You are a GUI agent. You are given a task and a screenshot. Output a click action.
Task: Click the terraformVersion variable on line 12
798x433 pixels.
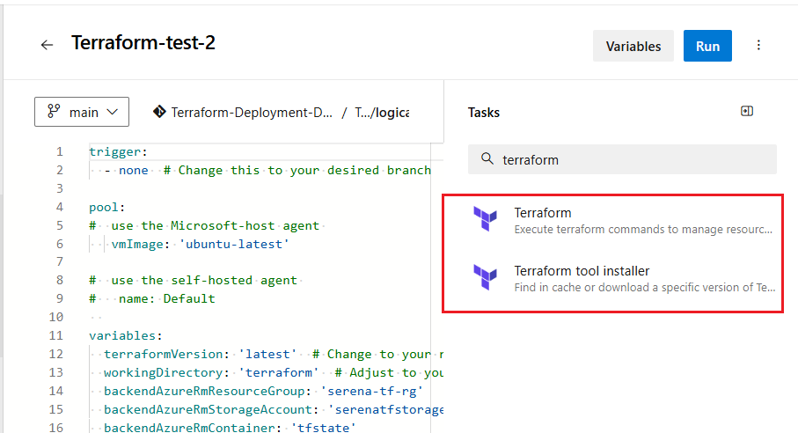coord(164,354)
